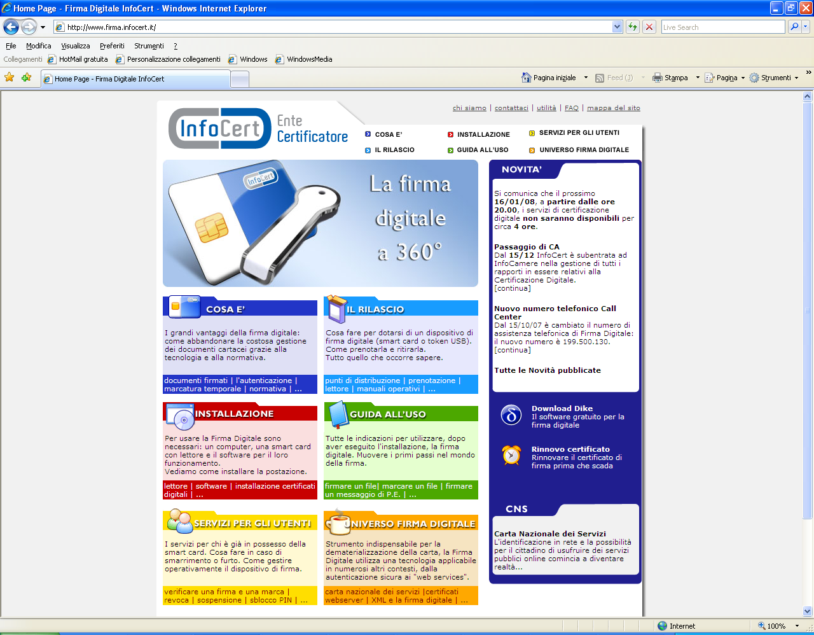814x635 pixels.
Task: Click the browser Forward arrow button
Action: point(29,27)
